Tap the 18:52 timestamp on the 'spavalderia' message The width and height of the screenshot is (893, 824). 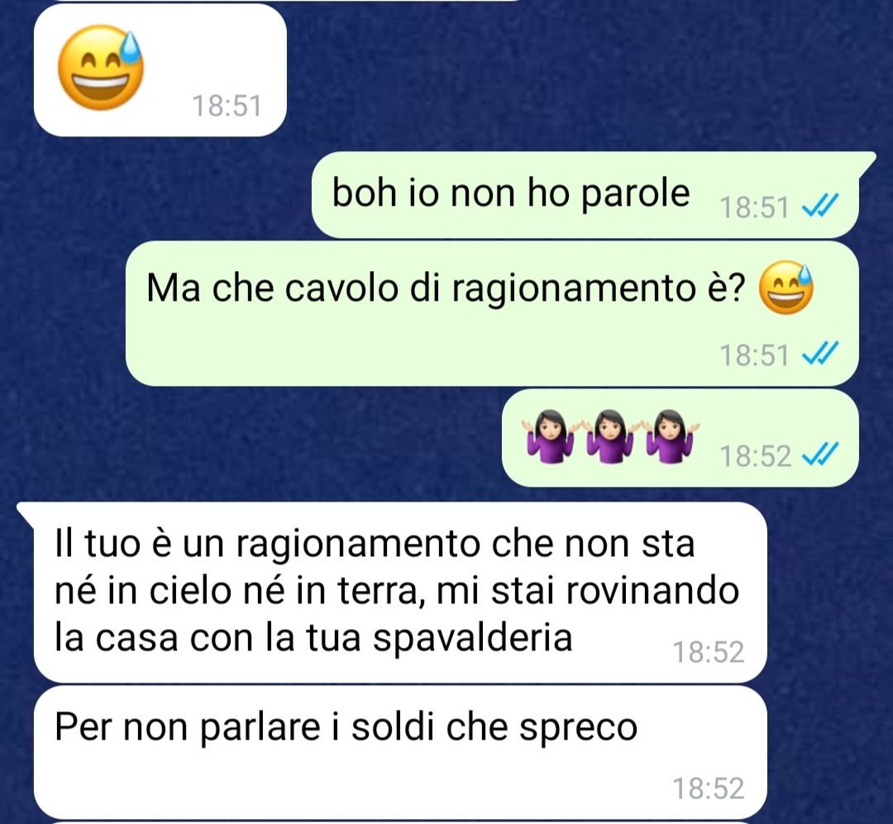point(708,652)
